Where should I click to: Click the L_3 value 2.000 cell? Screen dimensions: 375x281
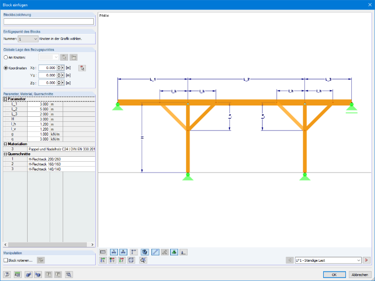pyautogui.click(x=38, y=114)
